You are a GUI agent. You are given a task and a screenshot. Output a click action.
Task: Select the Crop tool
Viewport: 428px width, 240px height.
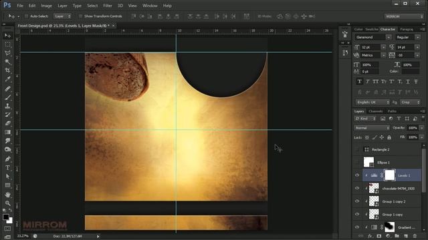[x=7, y=71]
